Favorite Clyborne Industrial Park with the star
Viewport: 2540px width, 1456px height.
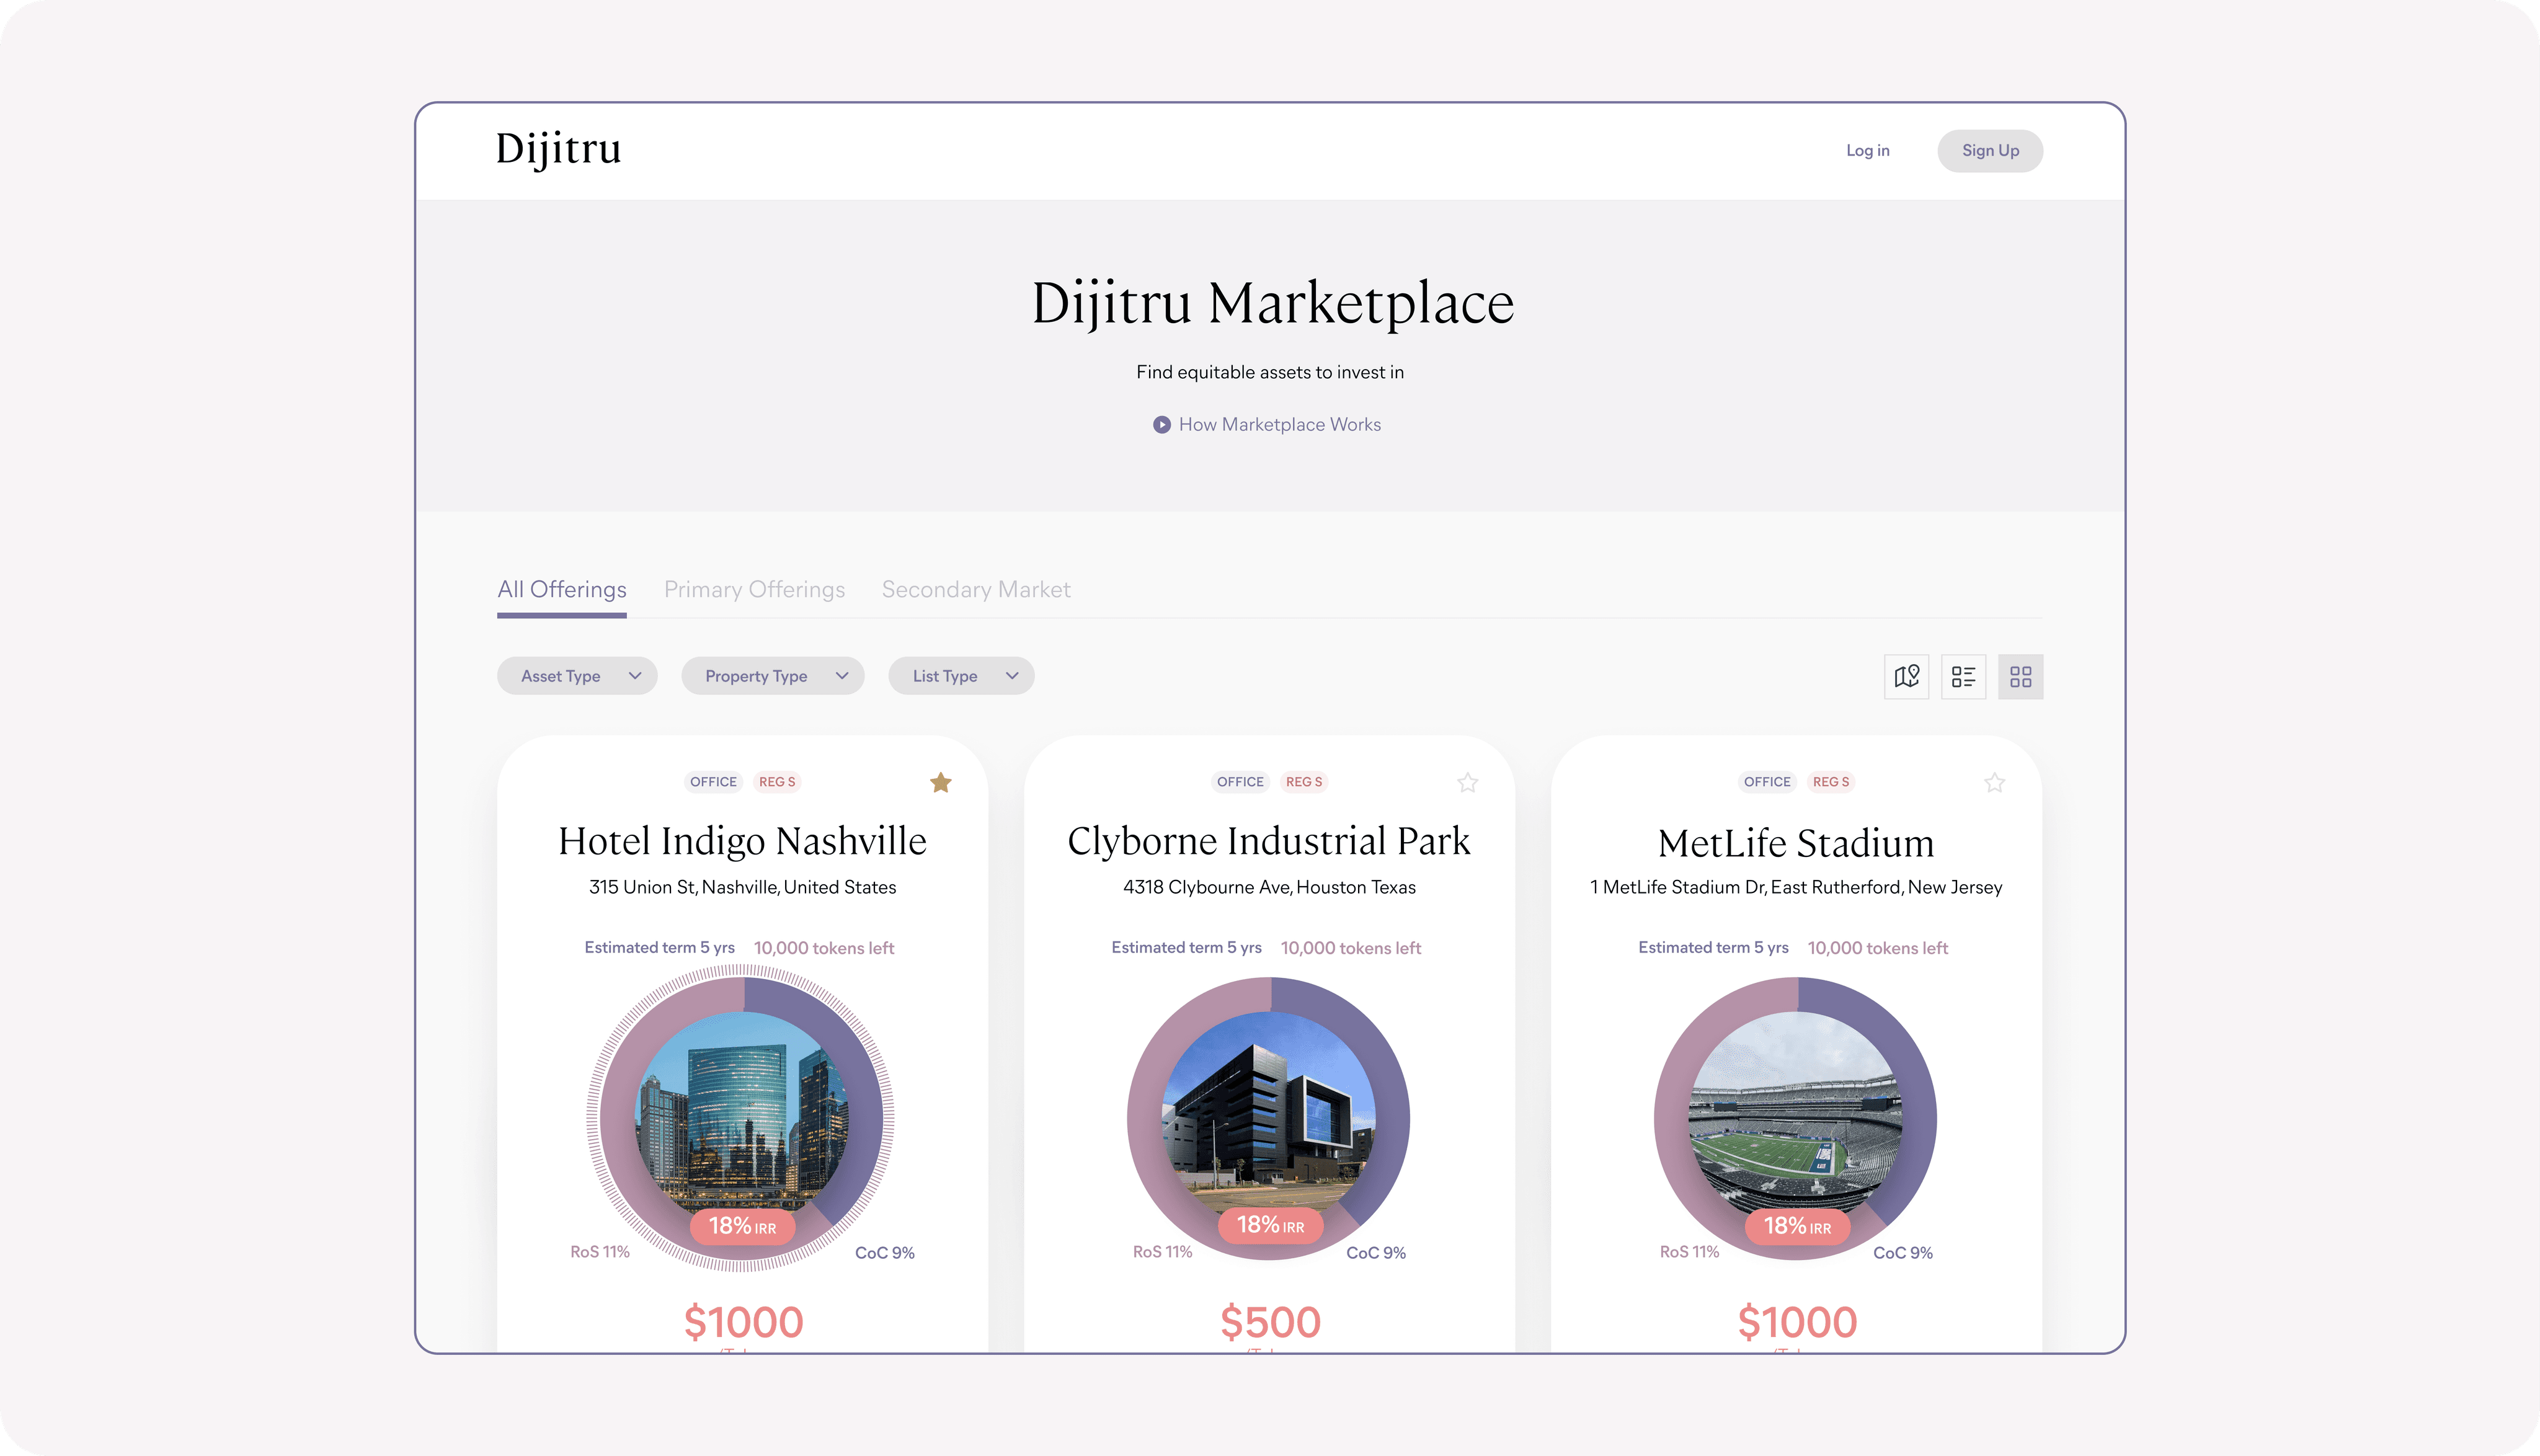pos(1467,782)
